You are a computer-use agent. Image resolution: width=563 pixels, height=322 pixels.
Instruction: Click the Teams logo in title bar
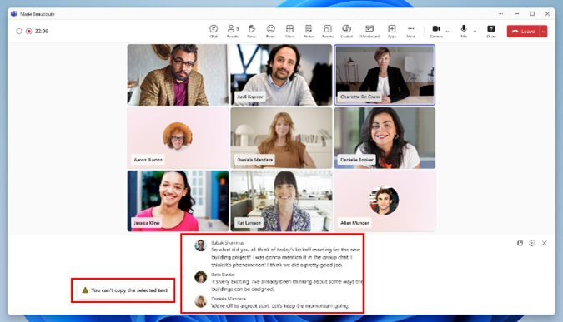[x=13, y=13]
